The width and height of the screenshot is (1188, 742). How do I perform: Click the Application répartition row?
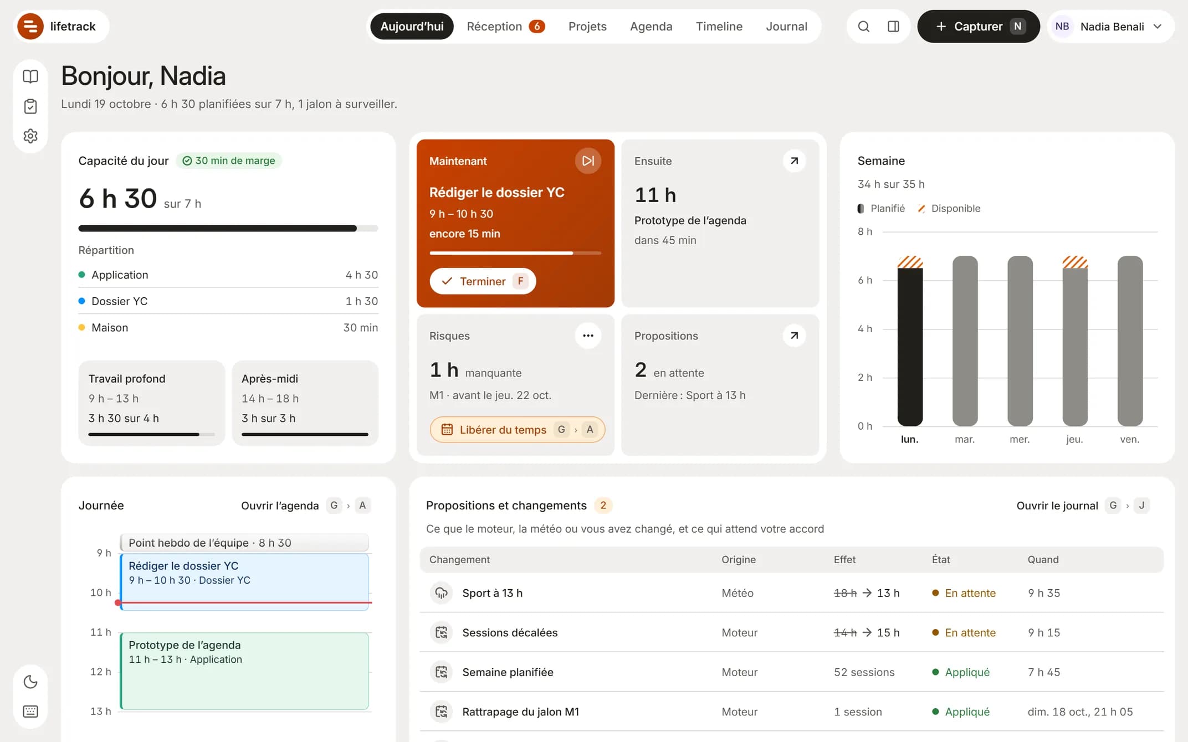coord(228,275)
